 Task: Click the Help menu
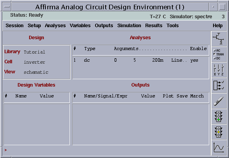pos(218,26)
